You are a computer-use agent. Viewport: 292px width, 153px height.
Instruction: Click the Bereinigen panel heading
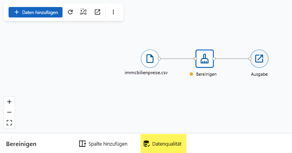21,144
